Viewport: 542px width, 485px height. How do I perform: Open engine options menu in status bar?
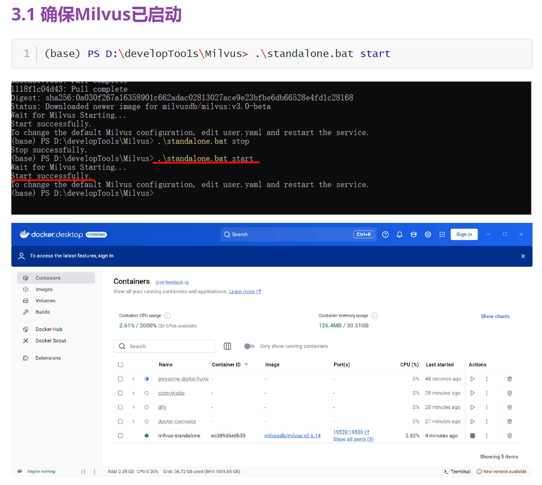tap(94, 472)
